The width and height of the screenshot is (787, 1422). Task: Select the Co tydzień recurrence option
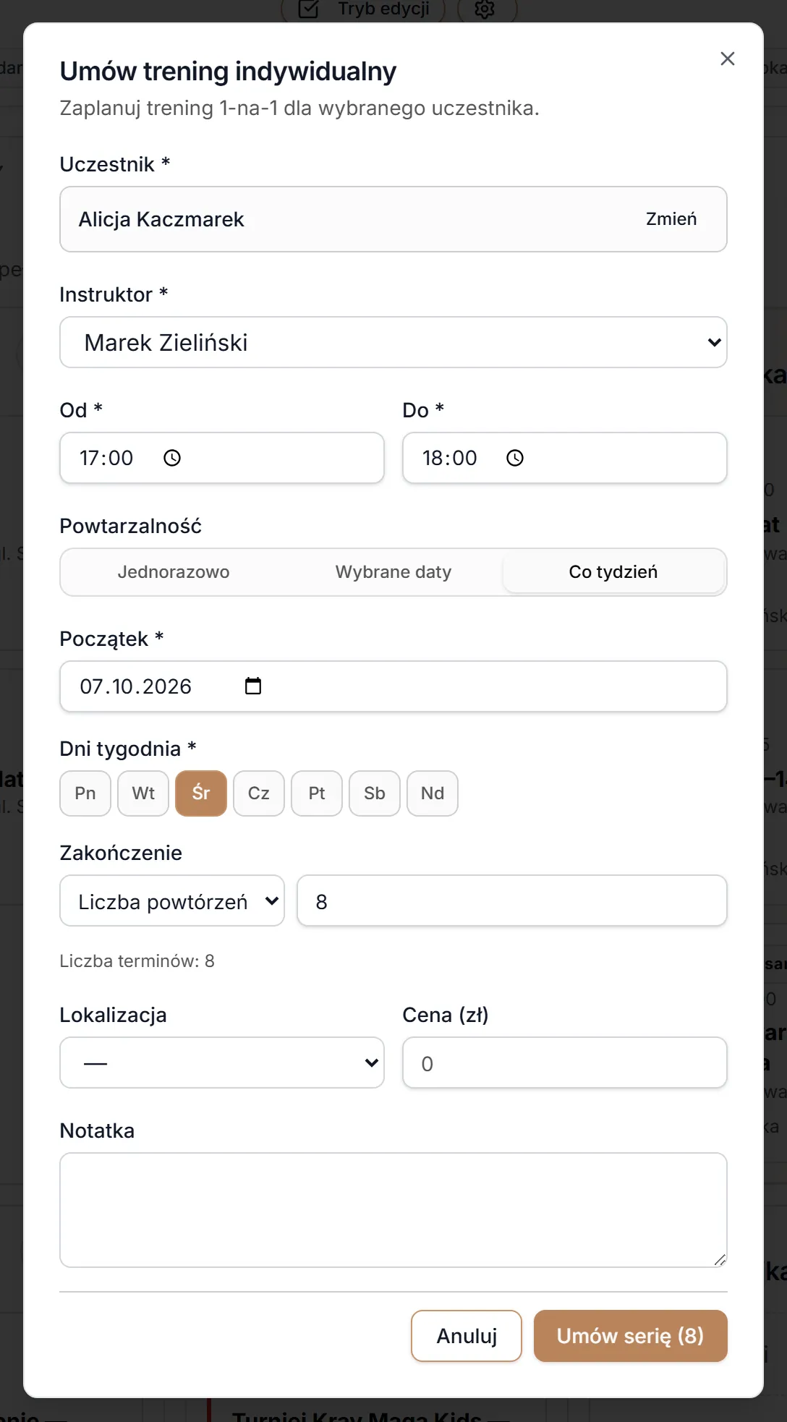[613, 572]
